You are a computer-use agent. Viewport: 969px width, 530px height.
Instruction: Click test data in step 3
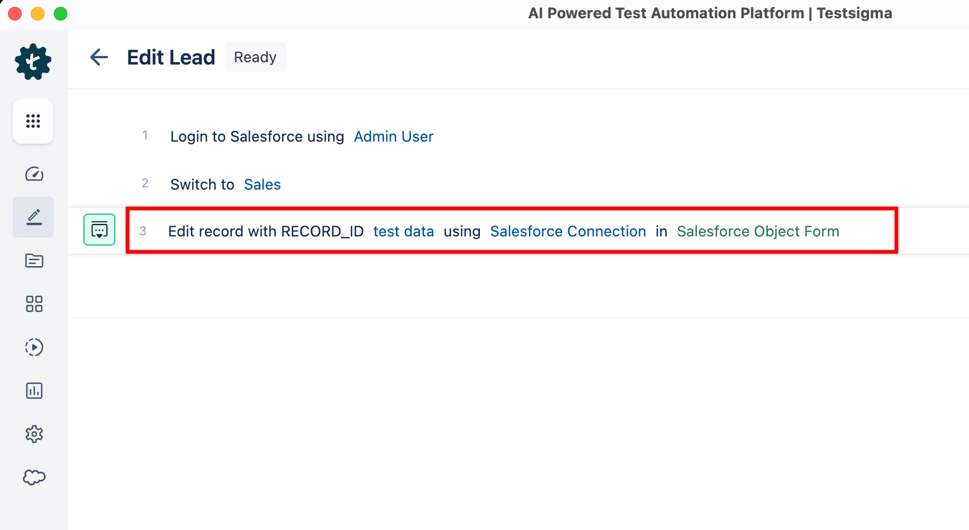tap(403, 231)
